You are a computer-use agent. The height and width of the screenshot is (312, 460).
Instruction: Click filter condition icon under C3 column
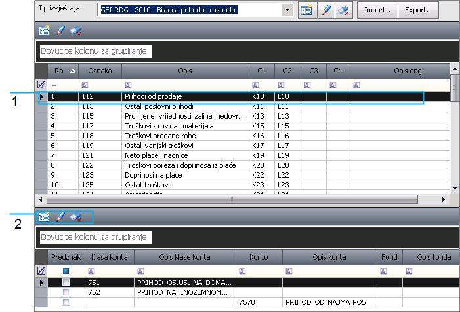[x=307, y=85]
